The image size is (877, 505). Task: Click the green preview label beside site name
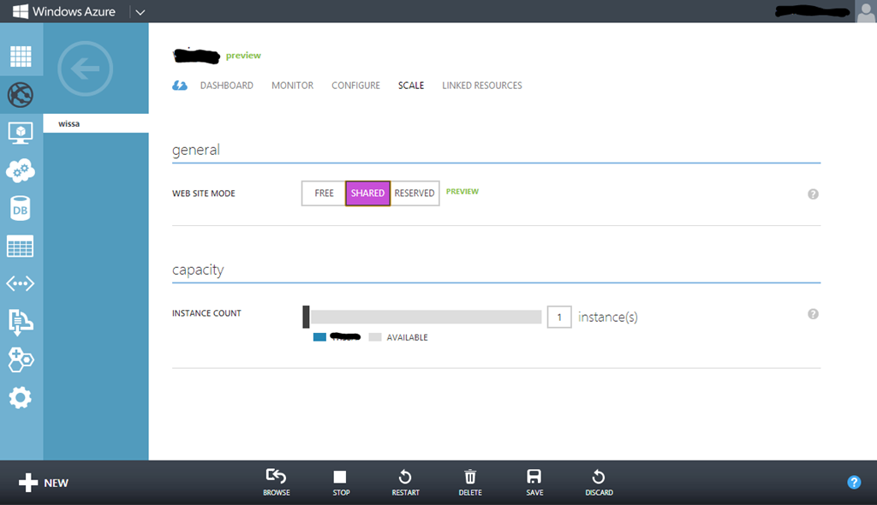(243, 56)
